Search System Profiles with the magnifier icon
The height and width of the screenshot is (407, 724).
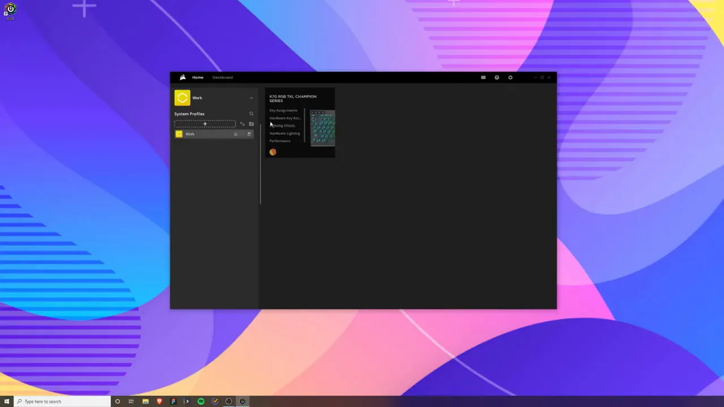coord(251,114)
